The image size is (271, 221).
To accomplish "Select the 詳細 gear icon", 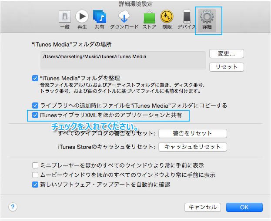I will 207,16.
